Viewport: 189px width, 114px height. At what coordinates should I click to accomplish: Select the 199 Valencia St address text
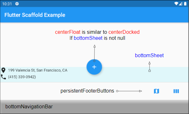(38, 70)
